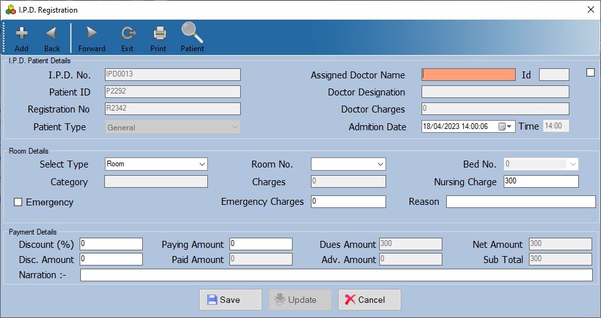Click the Update button
The height and width of the screenshot is (318, 601).
coord(300,300)
